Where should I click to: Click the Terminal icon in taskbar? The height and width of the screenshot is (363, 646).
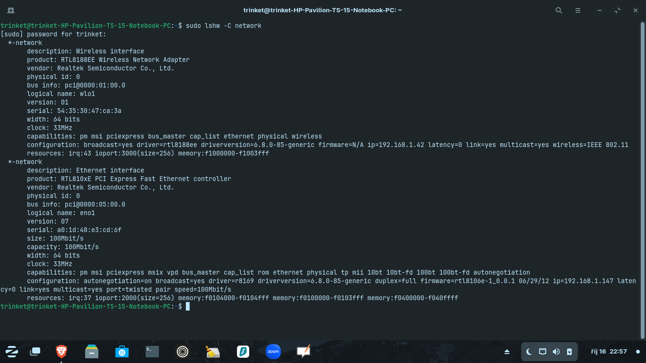[x=152, y=351]
